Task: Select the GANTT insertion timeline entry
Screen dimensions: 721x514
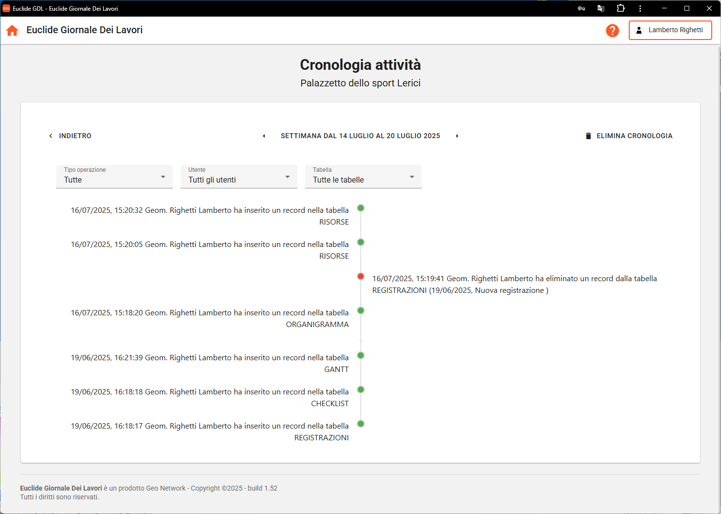Action: click(210, 363)
